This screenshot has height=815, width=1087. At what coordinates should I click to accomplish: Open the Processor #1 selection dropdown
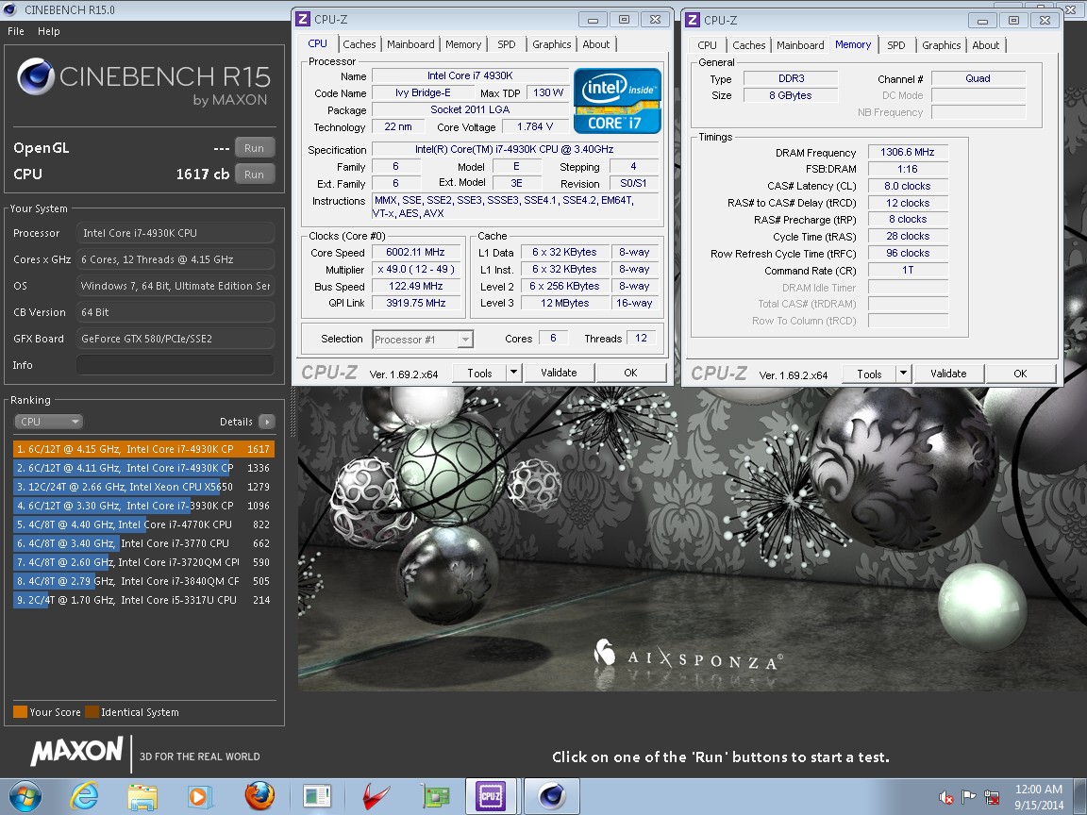tap(422, 339)
